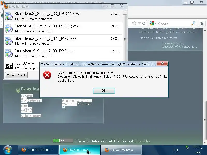Open StartMenuX_Setup_7_33_PRO(2).exe download entry
The width and height of the screenshot is (207, 155).
[63, 16]
